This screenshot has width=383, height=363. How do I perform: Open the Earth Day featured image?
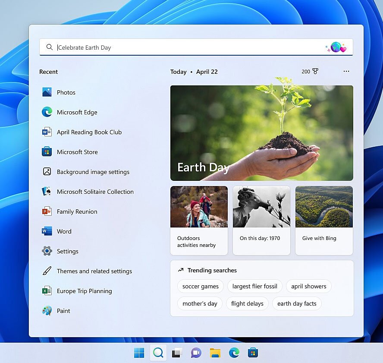[262, 133]
